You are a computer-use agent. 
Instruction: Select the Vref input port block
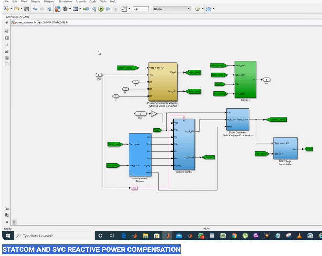point(140,114)
